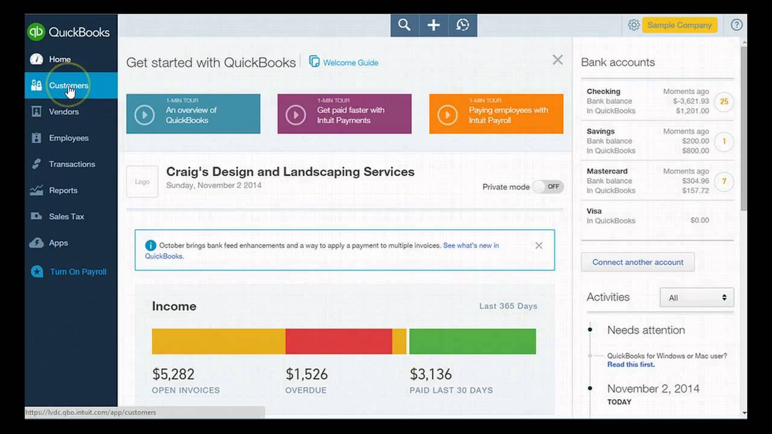Open the search magnifier tool
Screen dimensions: 772x434
point(405,25)
